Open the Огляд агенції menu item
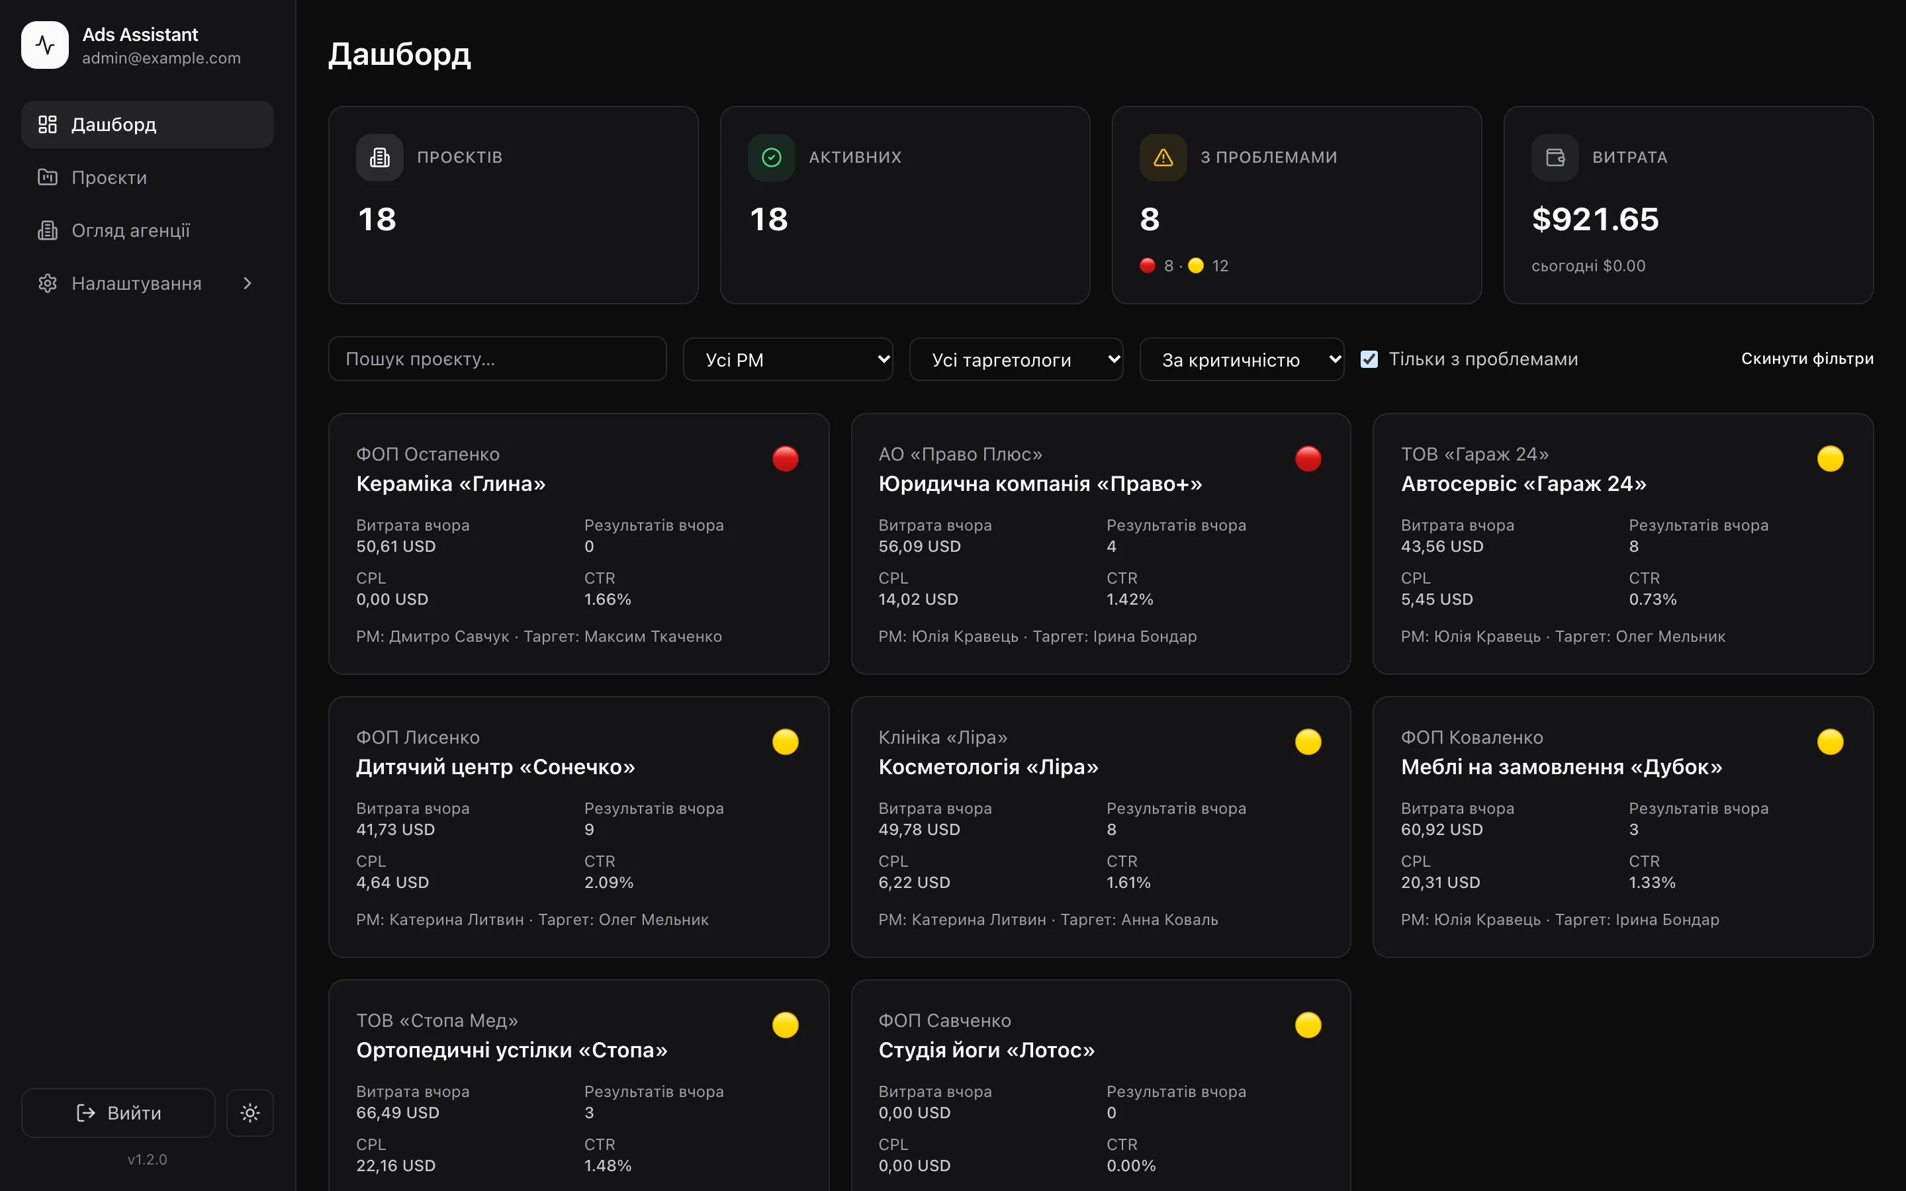The height and width of the screenshot is (1191, 1906). [148, 230]
